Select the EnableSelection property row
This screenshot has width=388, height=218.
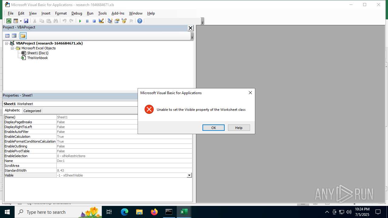pyautogui.click(x=98, y=156)
